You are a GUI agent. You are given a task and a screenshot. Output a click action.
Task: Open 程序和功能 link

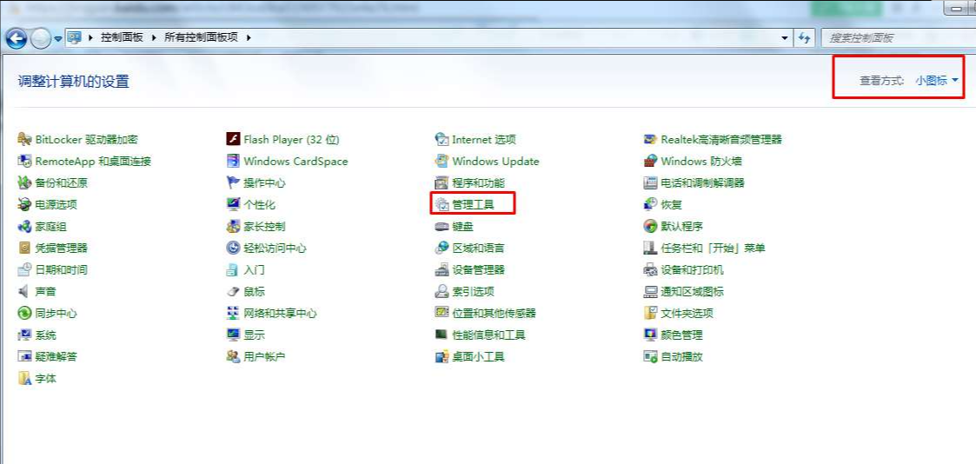(x=479, y=182)
